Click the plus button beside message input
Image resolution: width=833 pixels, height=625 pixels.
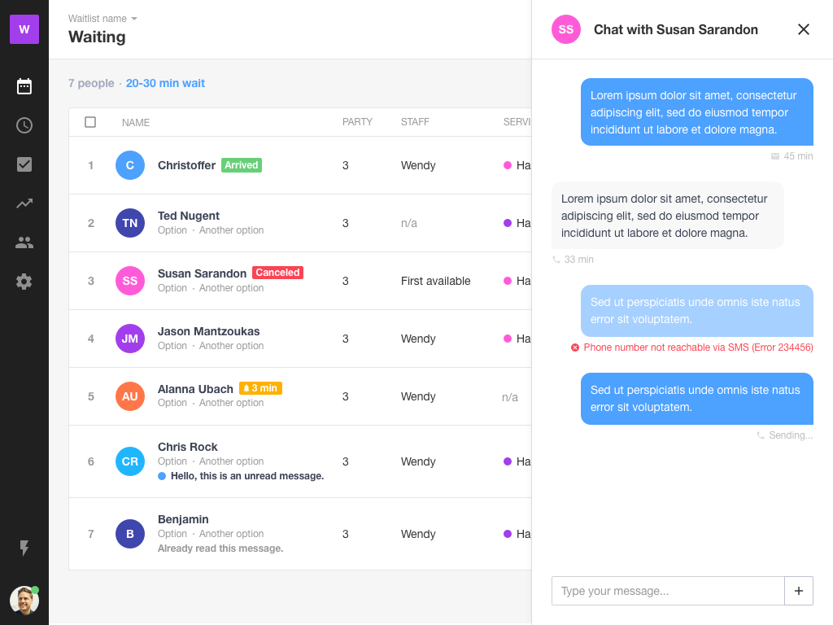799,591
